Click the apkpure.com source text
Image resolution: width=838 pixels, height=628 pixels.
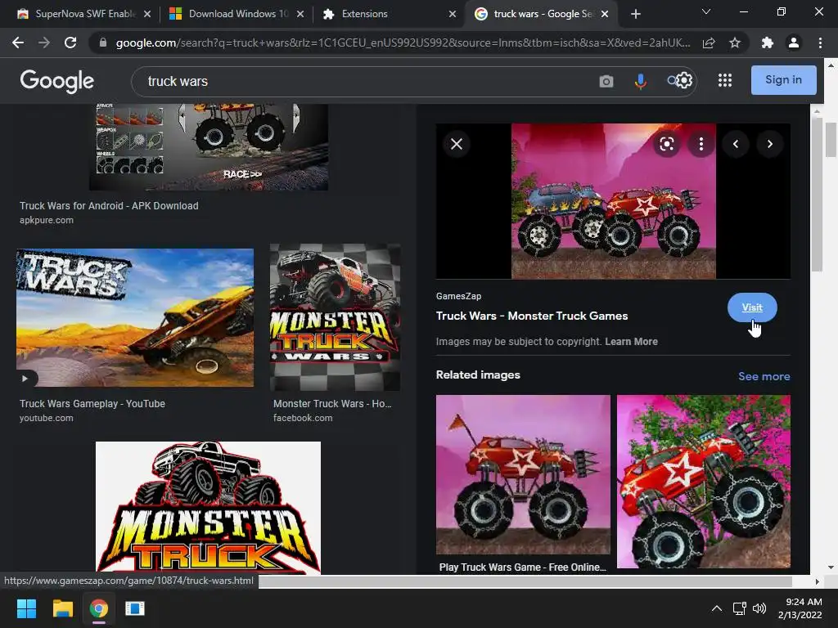(x=47, y=220)
